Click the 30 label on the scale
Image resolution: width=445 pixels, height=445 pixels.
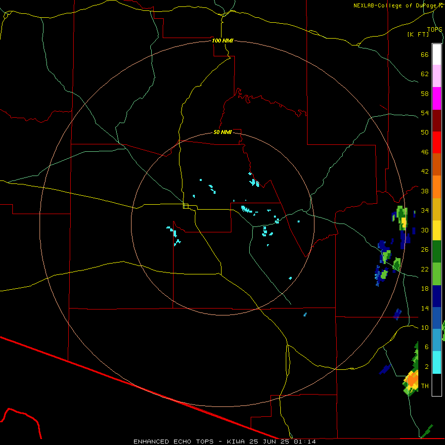pyautogui.click(x=425, y=230)
